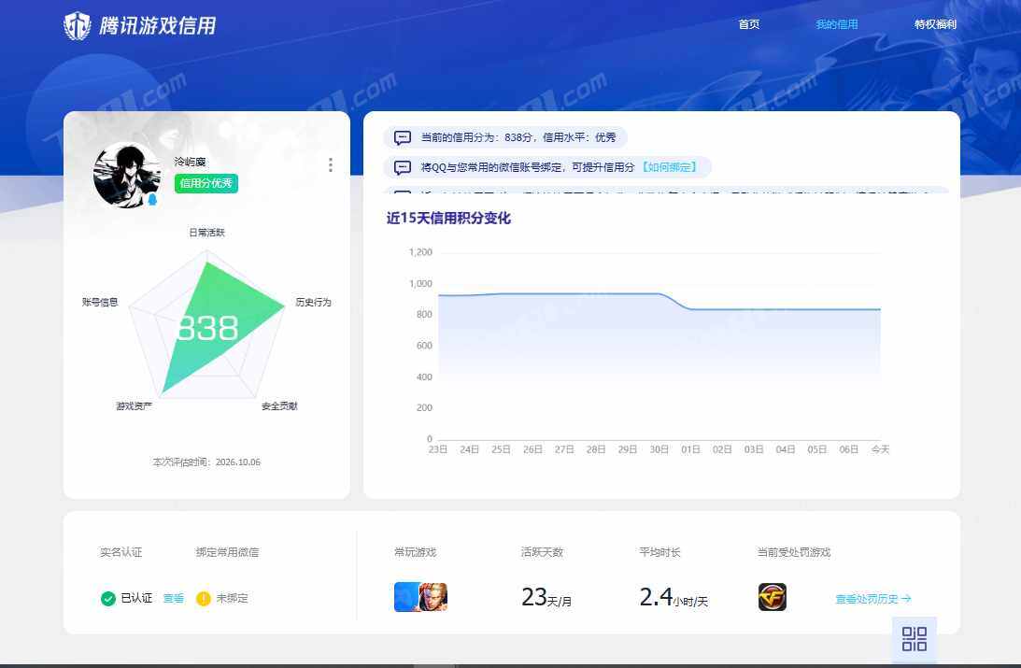The width and height of the screenshot is (1021, 668).
Task: Click the 查看 link next to 已认证
Action: tap(173, 598)
